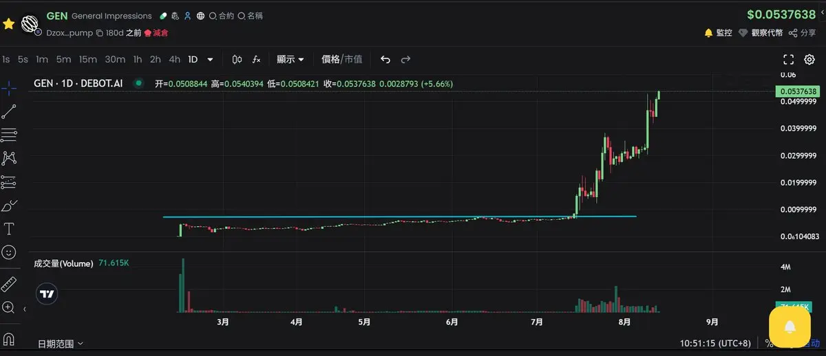The image size is (826, 356).
Task: Undo the last chart action
Action: point(385,60)
